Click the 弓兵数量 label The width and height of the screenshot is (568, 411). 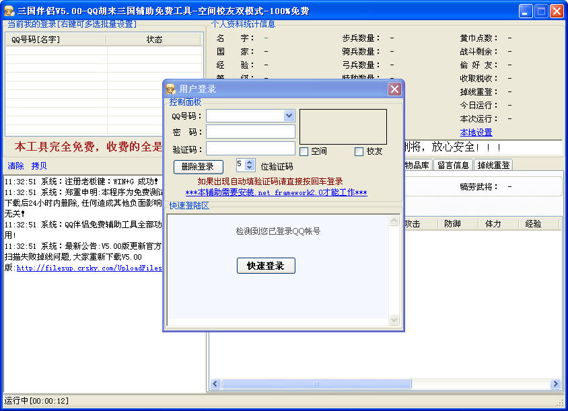tap(361, 65)
